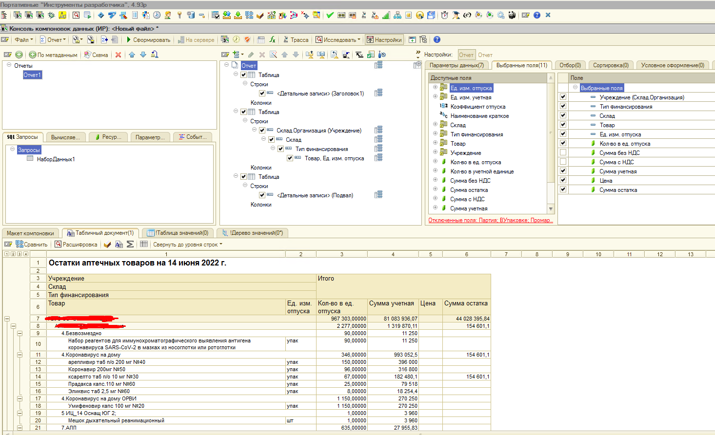Click the bug debugger icon in top toolbar

point(51,15)
